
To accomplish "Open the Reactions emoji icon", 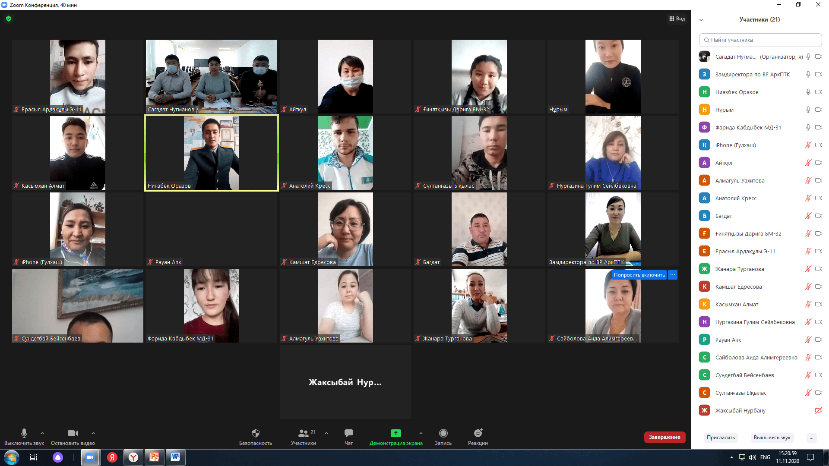I will (478, 433).
